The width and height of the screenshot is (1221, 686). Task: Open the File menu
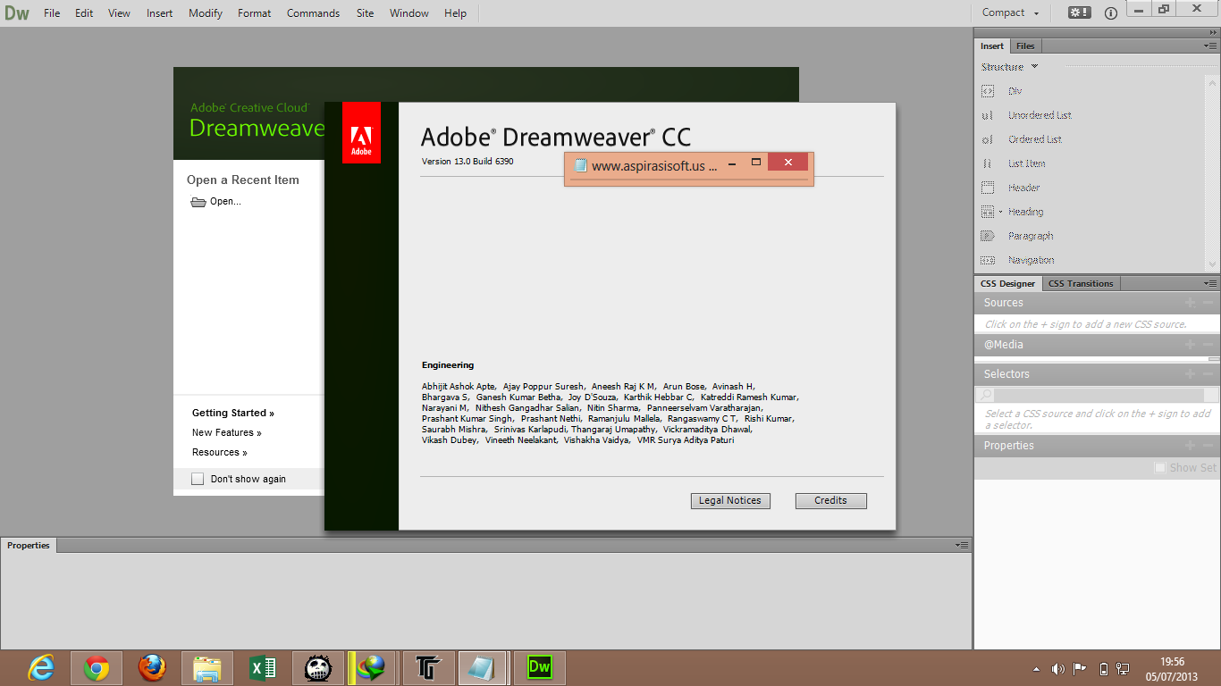(x=52, y=13)
